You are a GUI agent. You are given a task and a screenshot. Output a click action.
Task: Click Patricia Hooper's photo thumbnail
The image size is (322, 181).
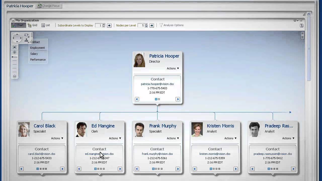click(139, 60)
